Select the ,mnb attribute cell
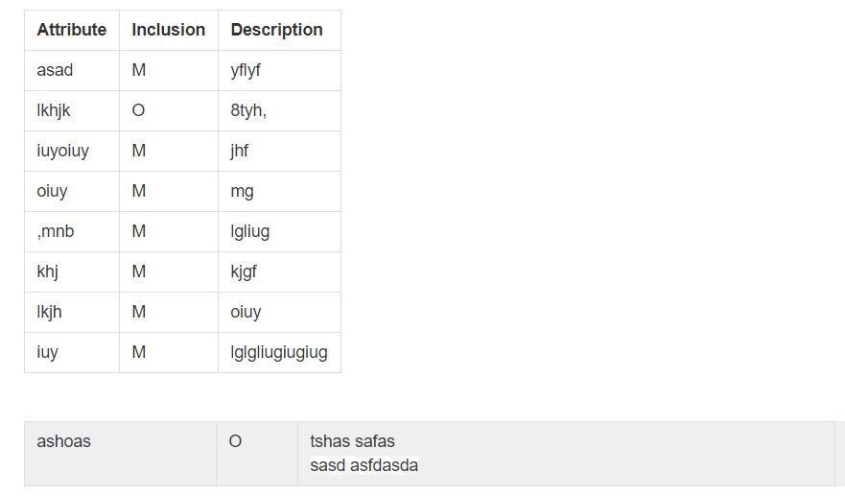The image size is (845, 496). [x=72, y=232]
